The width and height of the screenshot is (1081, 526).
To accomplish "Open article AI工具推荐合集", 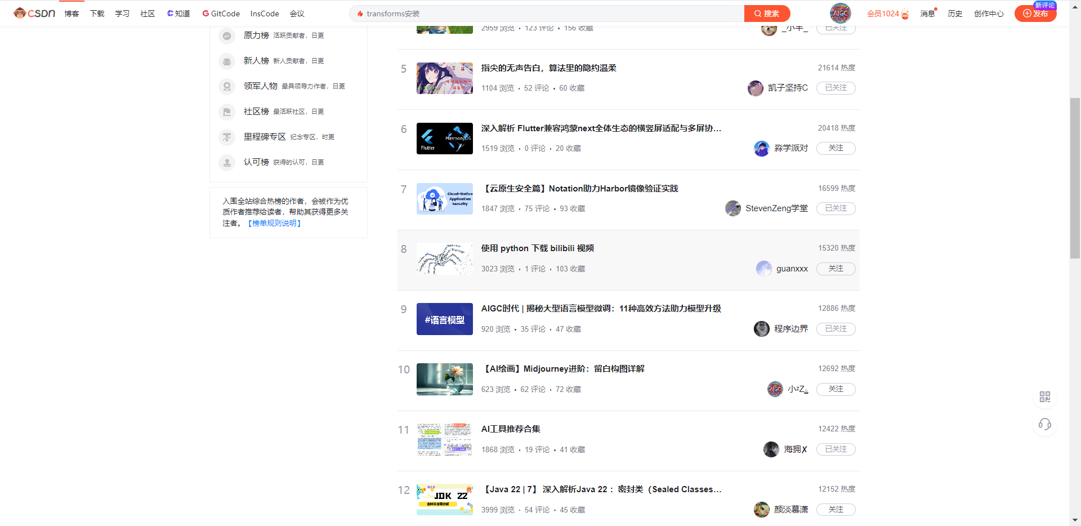I will tap(511, 429).
